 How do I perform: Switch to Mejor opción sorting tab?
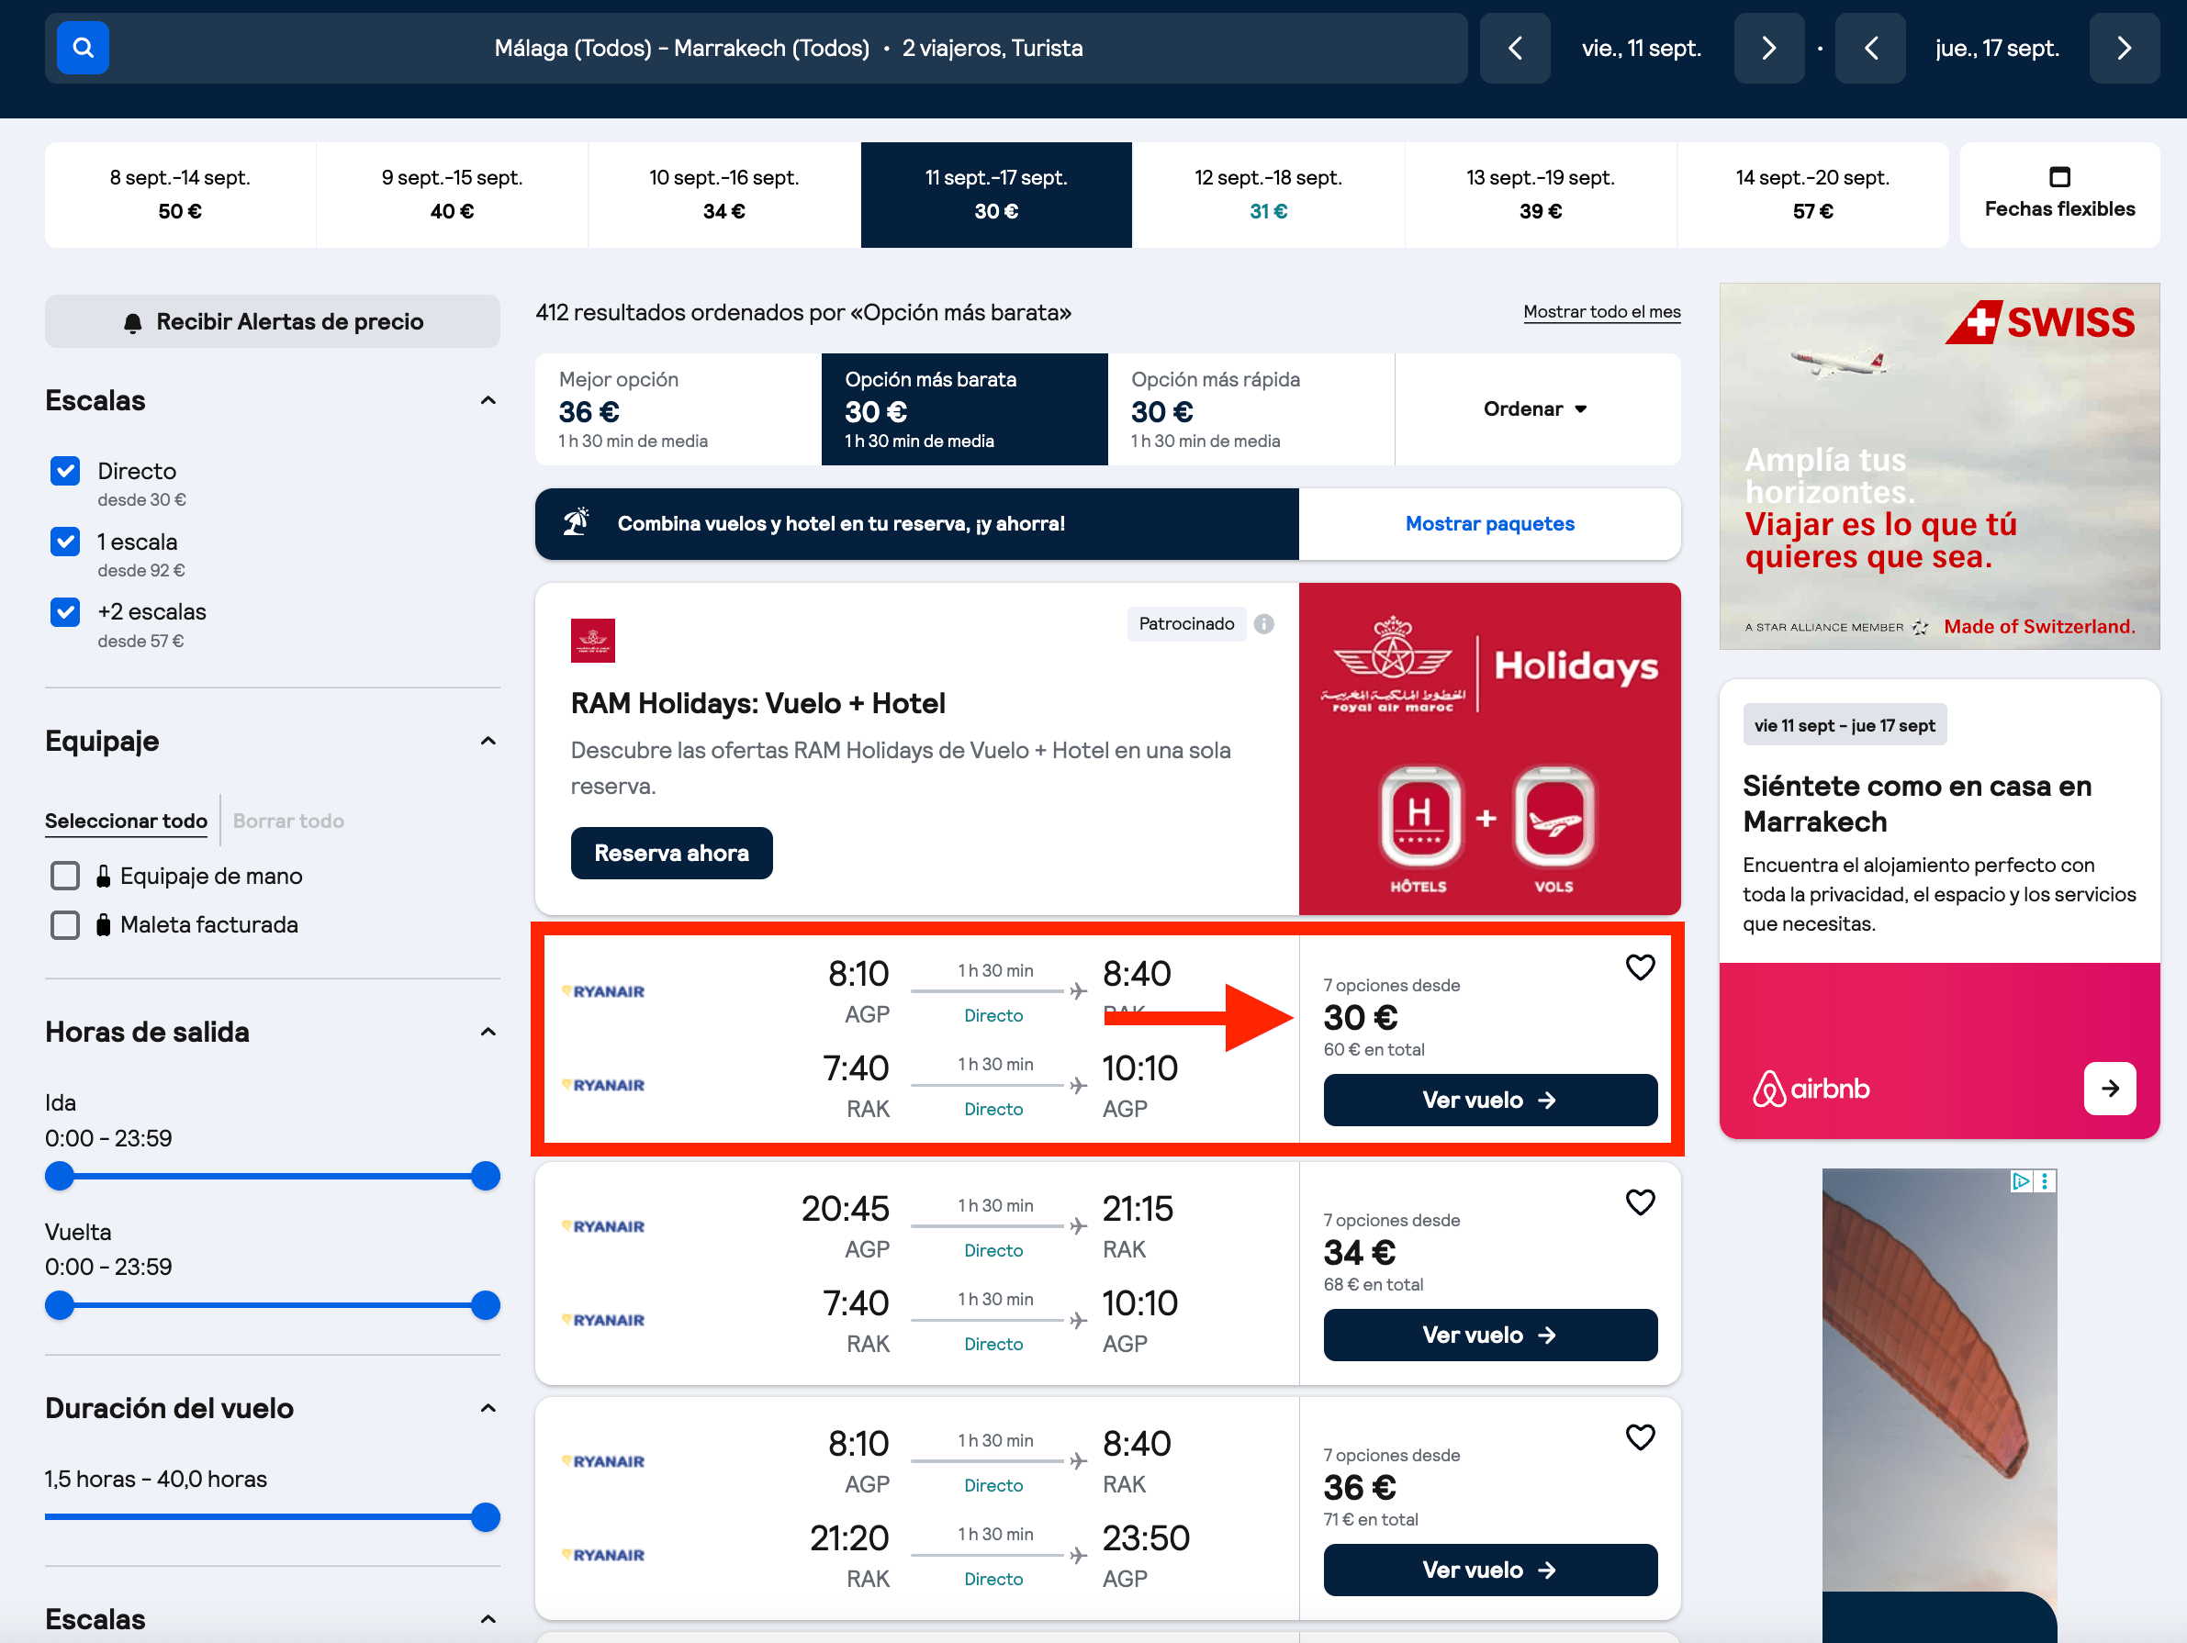679,409
